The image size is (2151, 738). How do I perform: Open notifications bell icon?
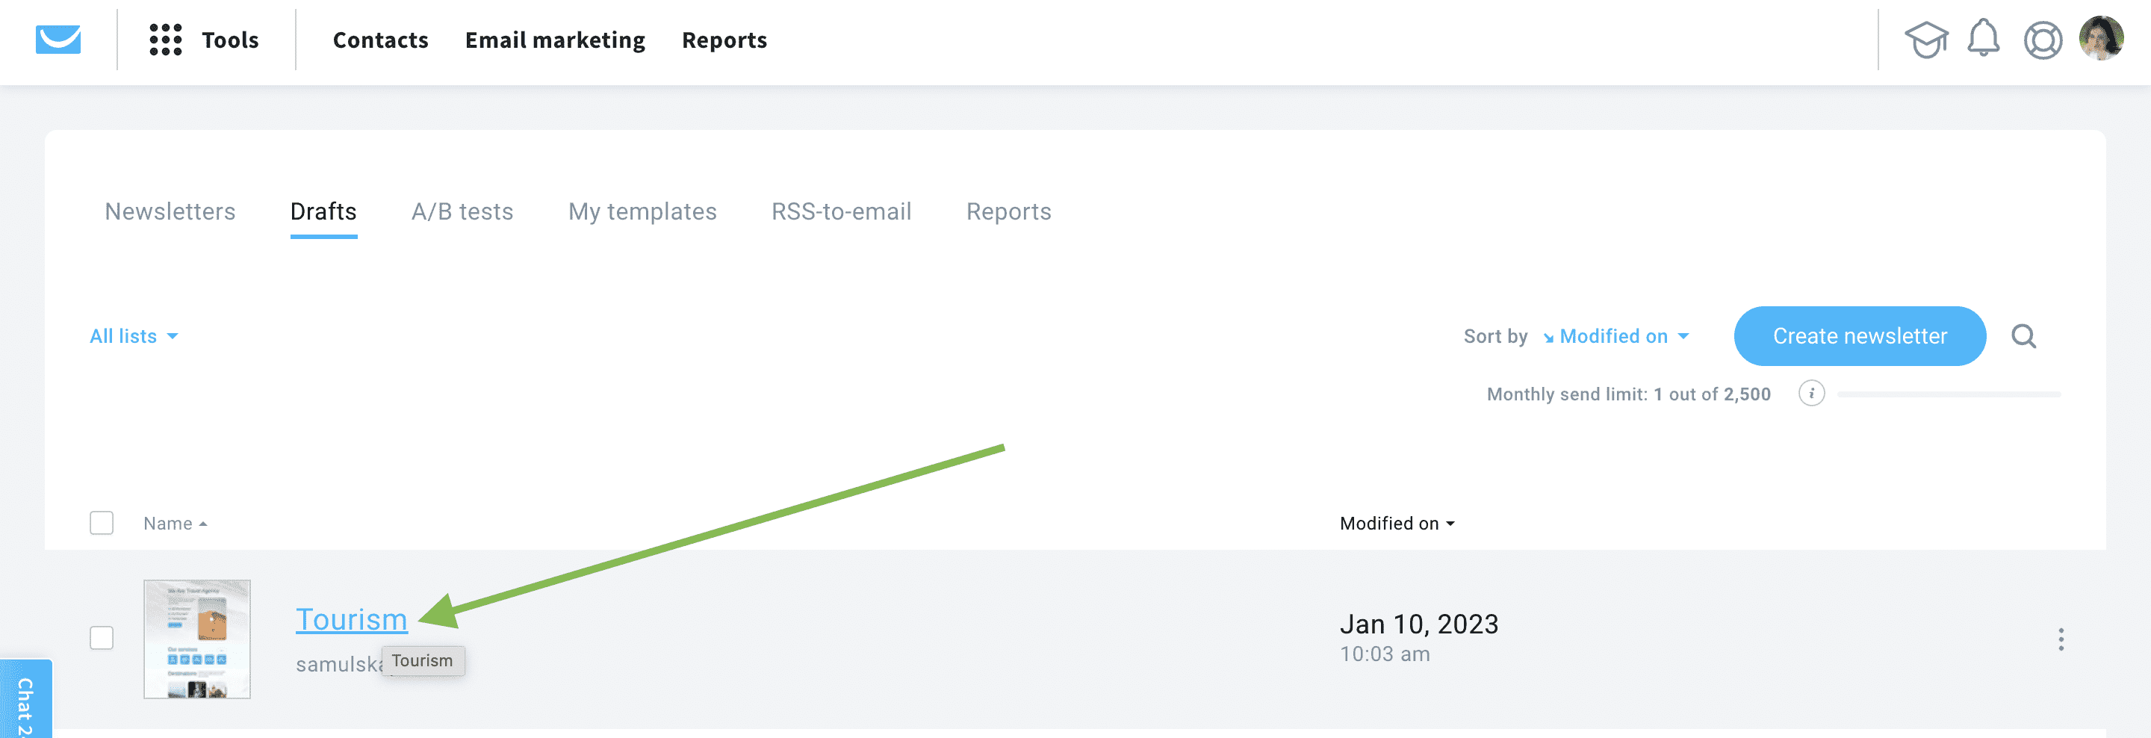coord(1983,38)
